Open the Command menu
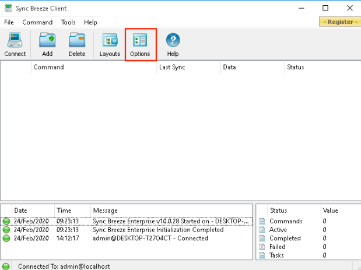This screenshot has width=361, height=270. tap(37, 22)
